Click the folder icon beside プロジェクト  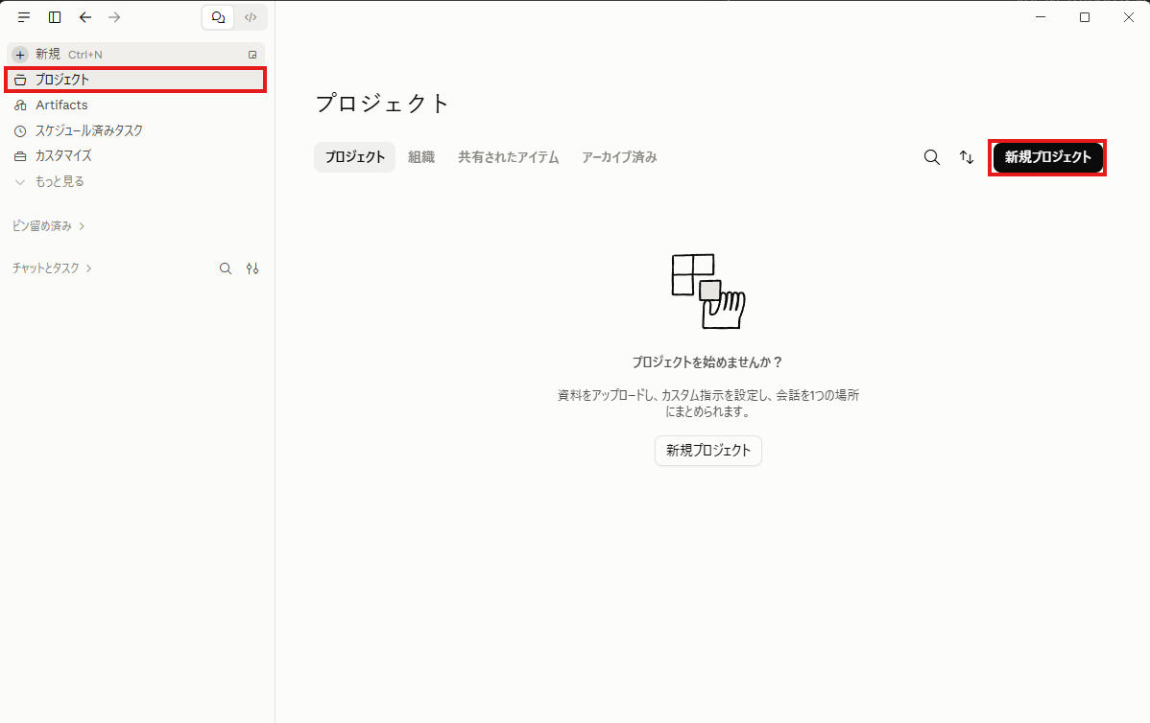[x=20, y=80]
